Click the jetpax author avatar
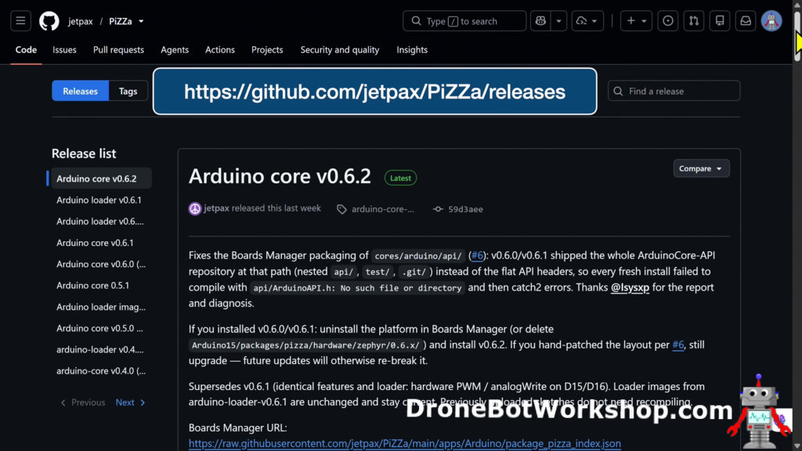 pos(195,208)
